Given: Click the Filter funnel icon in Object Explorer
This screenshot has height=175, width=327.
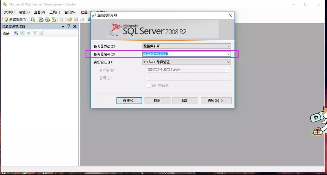Looking at the screenshot, I should (35, 33).
